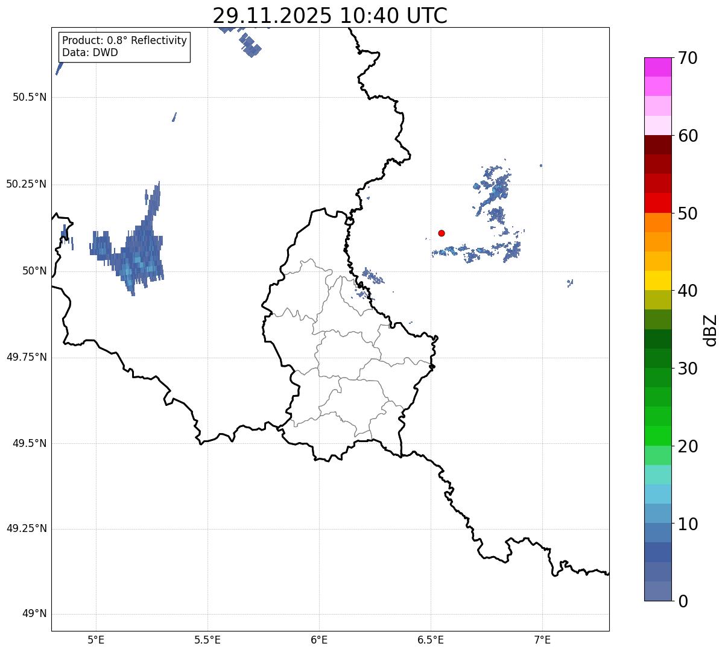Click the colorbar tick label 10
This screenshot has width=725, height=652.
coord(688,524)
